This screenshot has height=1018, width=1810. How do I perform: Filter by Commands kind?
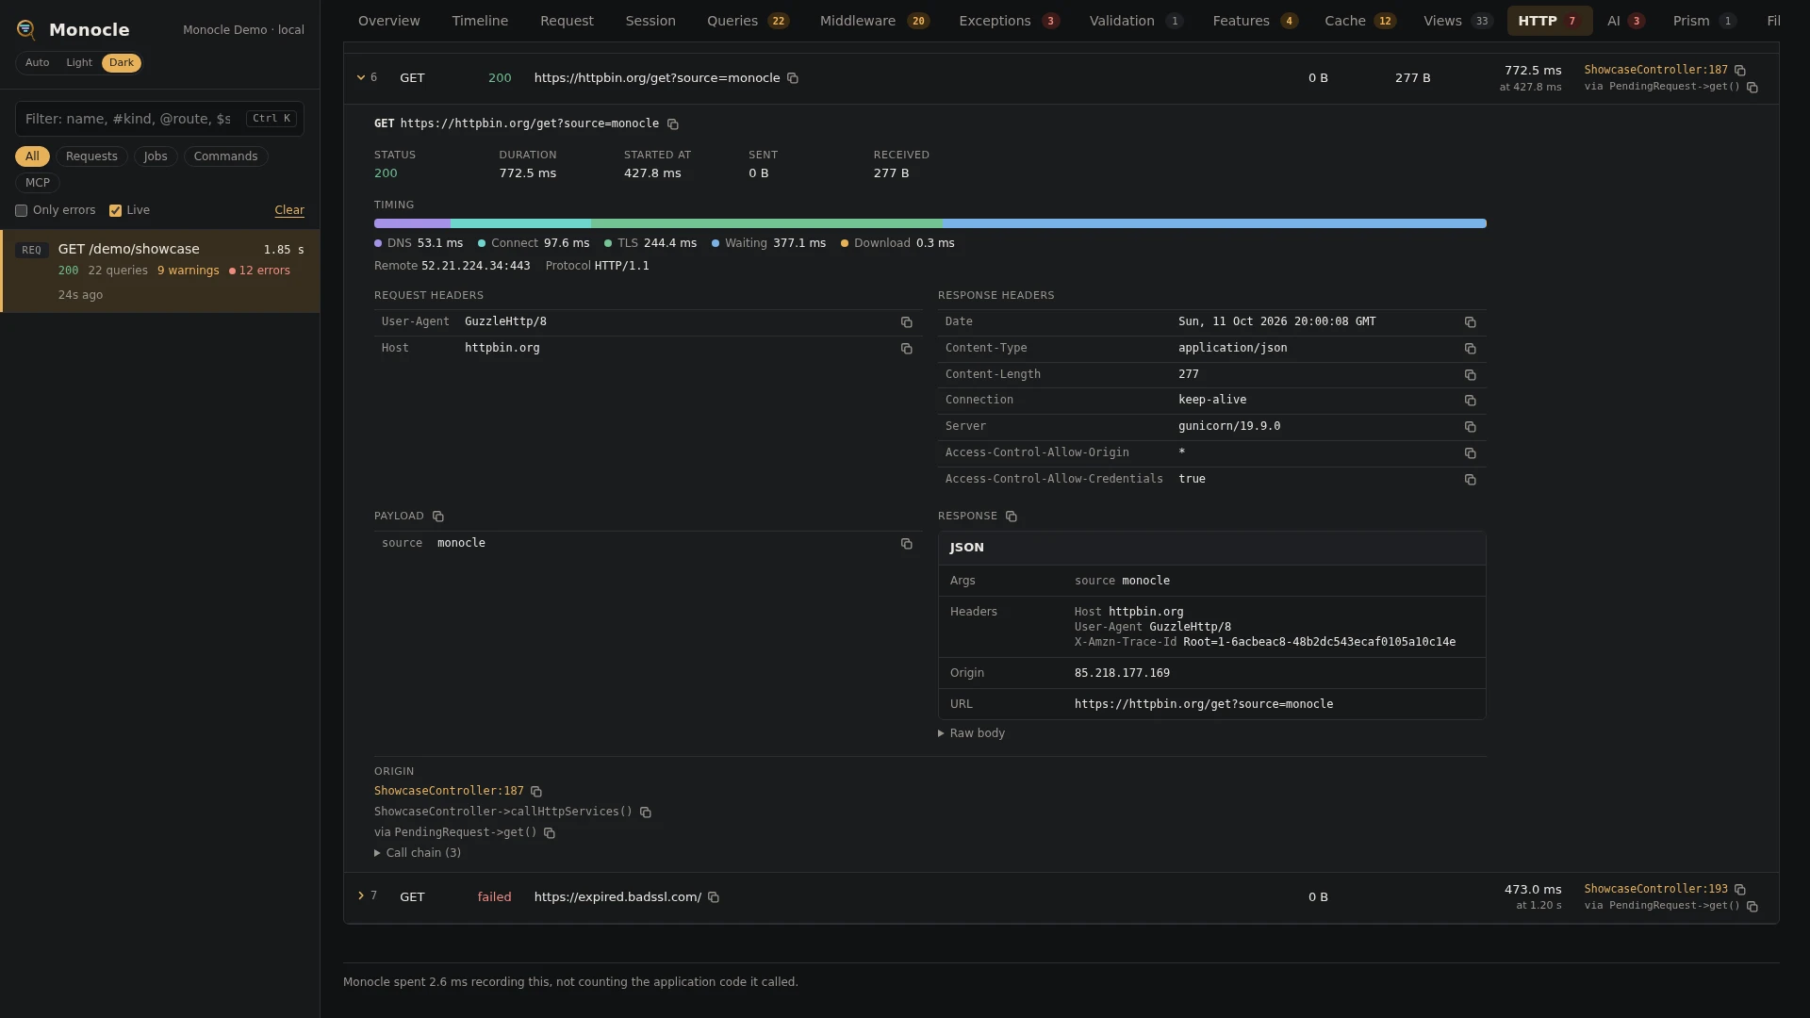(225, 156)
